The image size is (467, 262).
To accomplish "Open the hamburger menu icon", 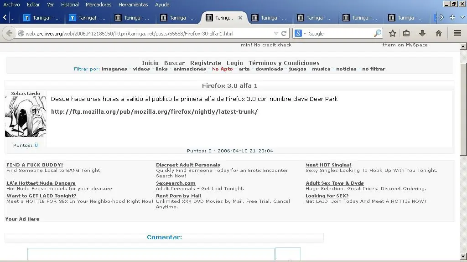I will 456,33.
